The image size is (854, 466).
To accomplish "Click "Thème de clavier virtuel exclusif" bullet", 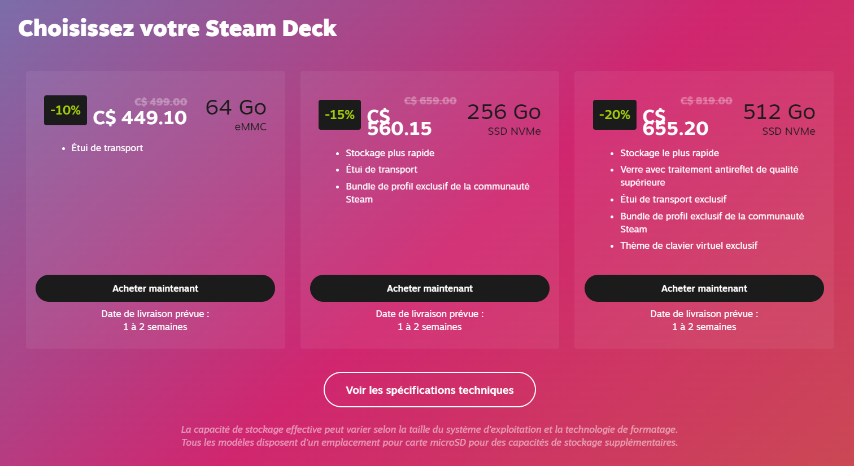I will point(689,245).
